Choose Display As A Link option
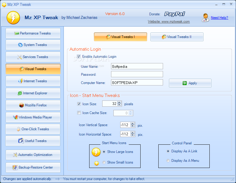 click(x=168, y=151)
